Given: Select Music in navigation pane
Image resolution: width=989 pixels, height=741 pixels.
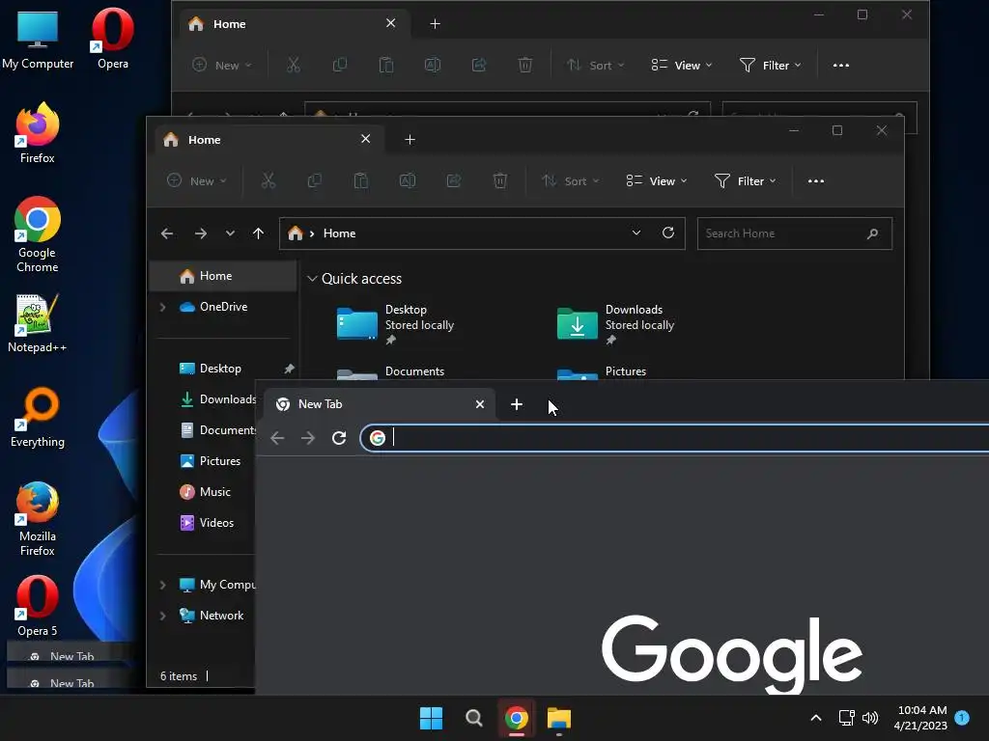Looking at the screenshot, I should click(203, 492).
